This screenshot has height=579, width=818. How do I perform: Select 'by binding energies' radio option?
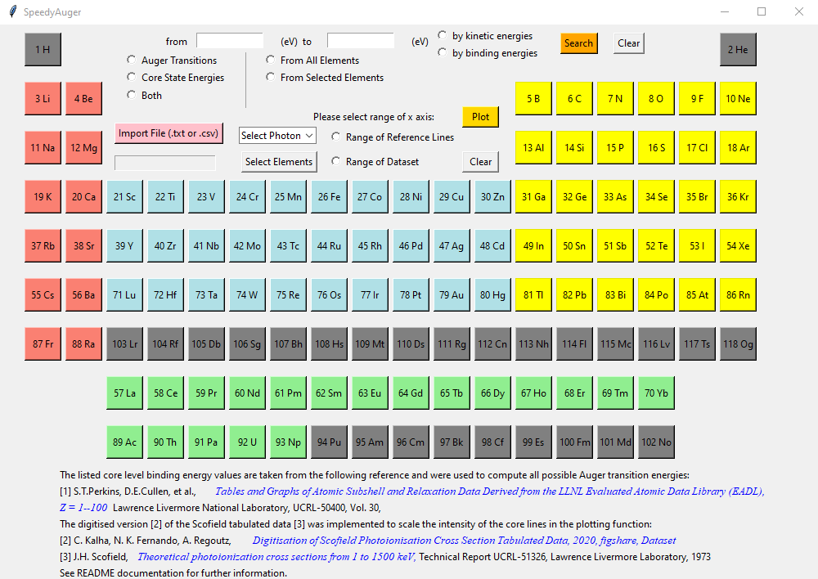tap(443, 53)
